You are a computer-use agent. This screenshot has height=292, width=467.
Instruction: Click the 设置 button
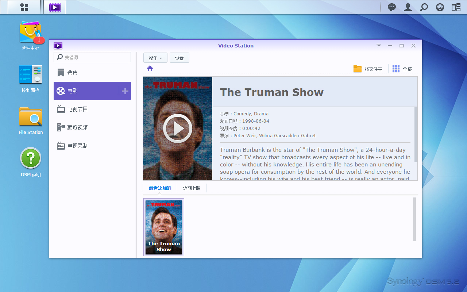179,58
